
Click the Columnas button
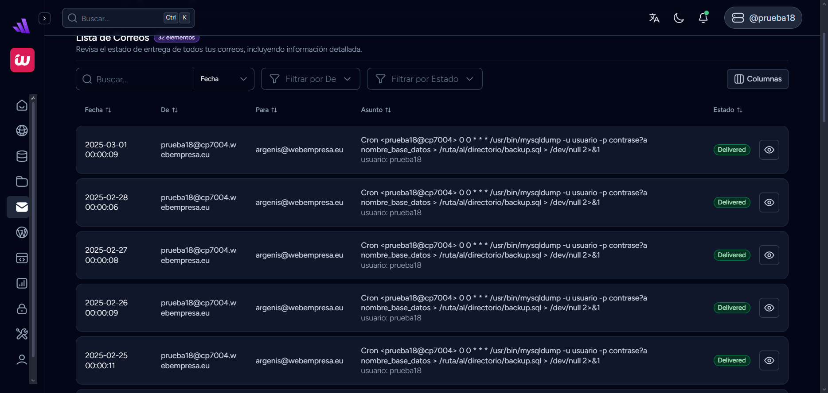click(x=758, y=79)
